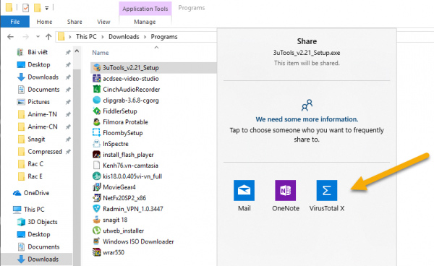The width and height of the screenshot is (434, 266).
Task: Open the Anime-TN folder
Action: pos(42,114)
